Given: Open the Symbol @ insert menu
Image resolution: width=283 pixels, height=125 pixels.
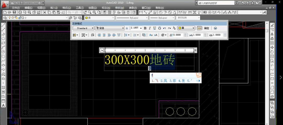Looking at the screenshot, I should pos(164,35).
